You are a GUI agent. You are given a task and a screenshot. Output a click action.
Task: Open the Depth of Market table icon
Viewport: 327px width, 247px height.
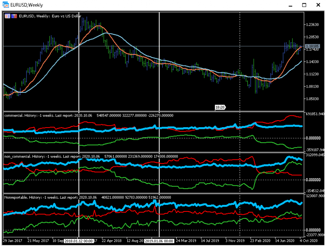pyautogui.click(x=7, y=16)
